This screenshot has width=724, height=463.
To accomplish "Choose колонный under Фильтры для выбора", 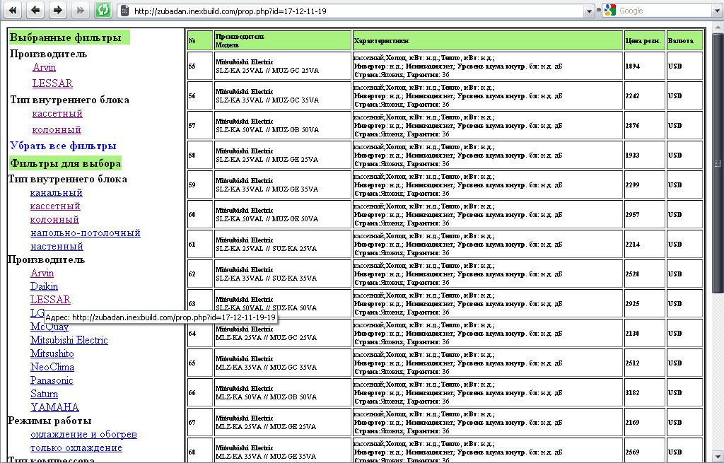I will click(54, 220).
